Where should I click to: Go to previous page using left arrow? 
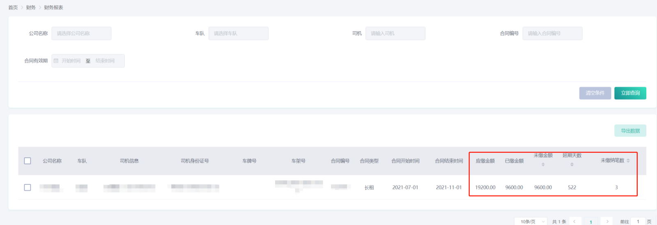click(574, 221)
